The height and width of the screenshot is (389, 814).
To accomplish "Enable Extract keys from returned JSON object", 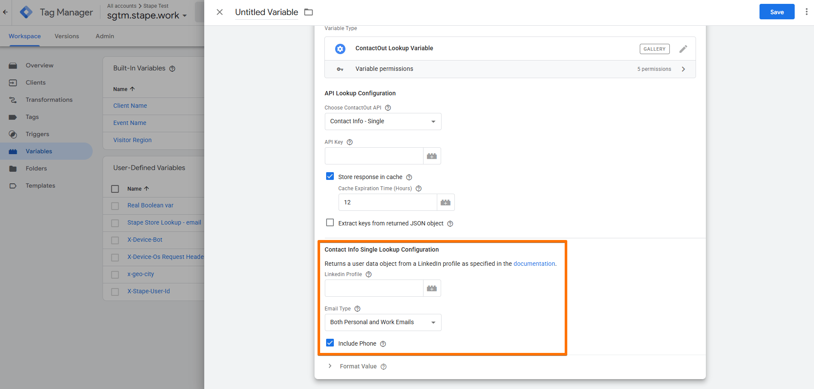I will tap(330, 222).
